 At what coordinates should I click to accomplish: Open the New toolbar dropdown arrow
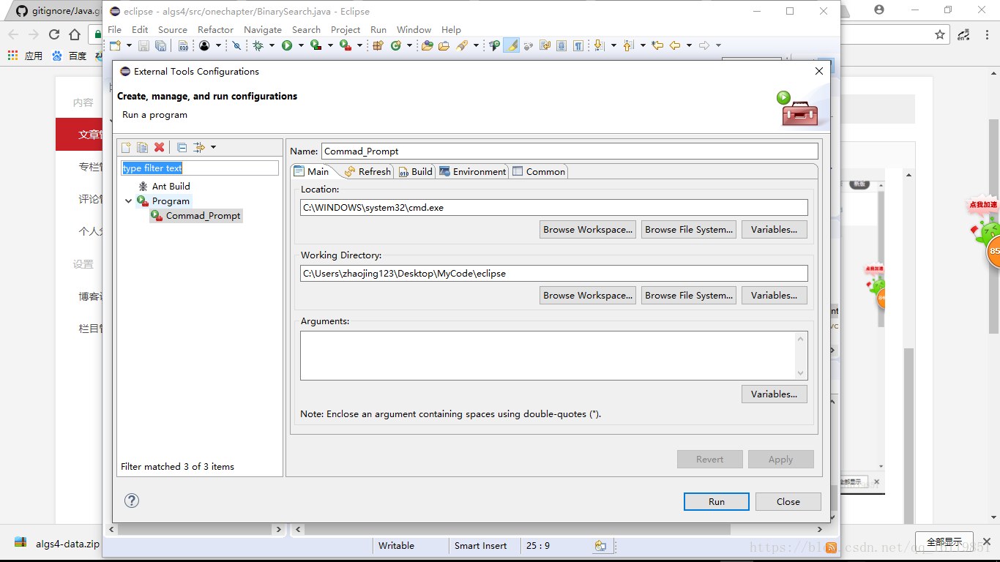pyautogui.click(x=129, y=45)
